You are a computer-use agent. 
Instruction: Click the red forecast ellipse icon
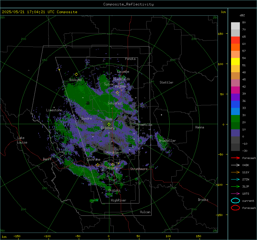pos(235,208)
